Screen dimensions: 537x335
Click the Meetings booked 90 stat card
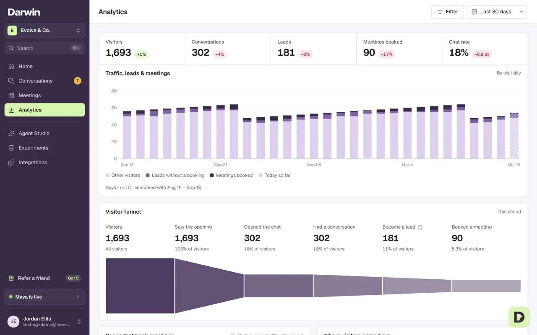[399, 49]
